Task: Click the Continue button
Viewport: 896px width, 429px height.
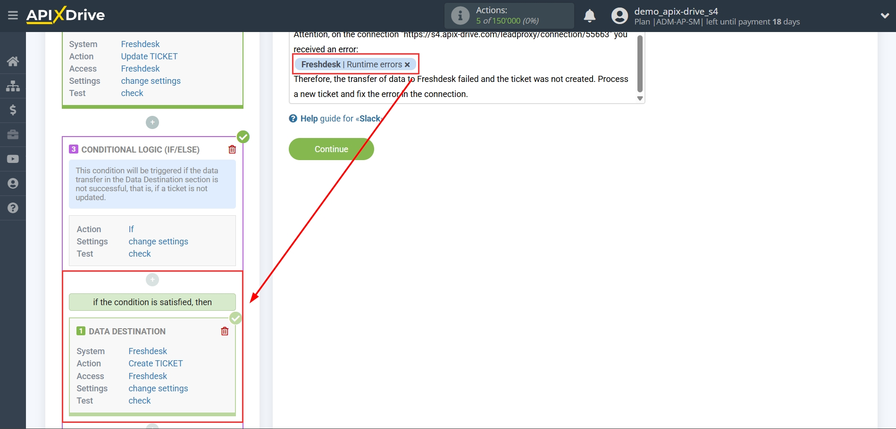Action: click(331, 149)
